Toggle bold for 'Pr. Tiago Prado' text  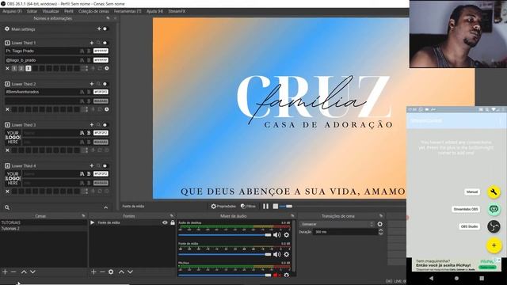coord(89,51)
